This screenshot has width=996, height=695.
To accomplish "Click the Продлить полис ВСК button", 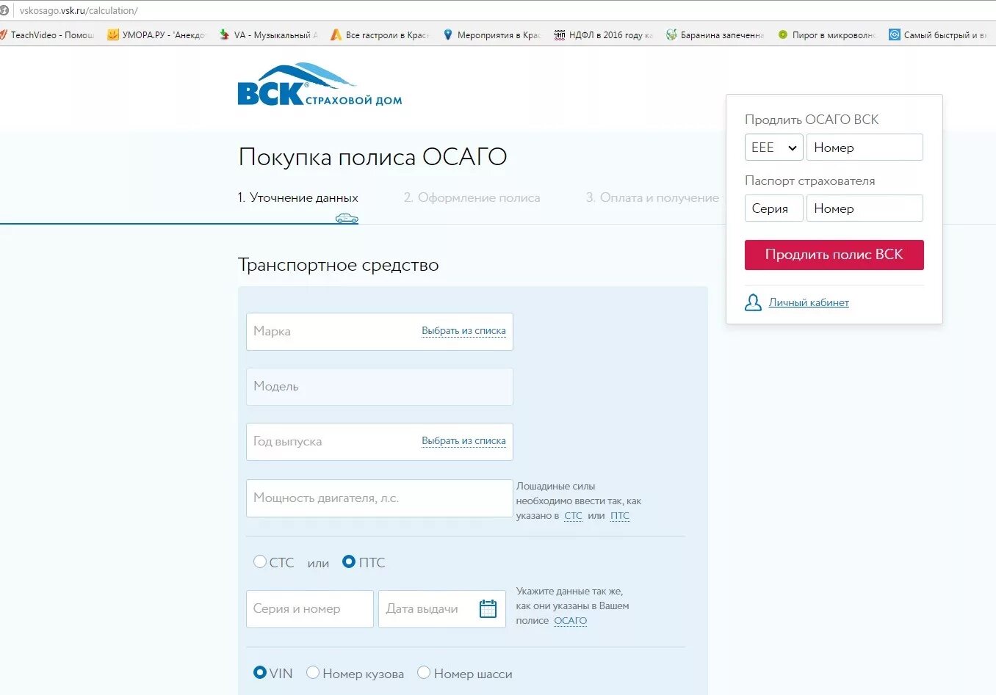I will click(x=834, y=255).
